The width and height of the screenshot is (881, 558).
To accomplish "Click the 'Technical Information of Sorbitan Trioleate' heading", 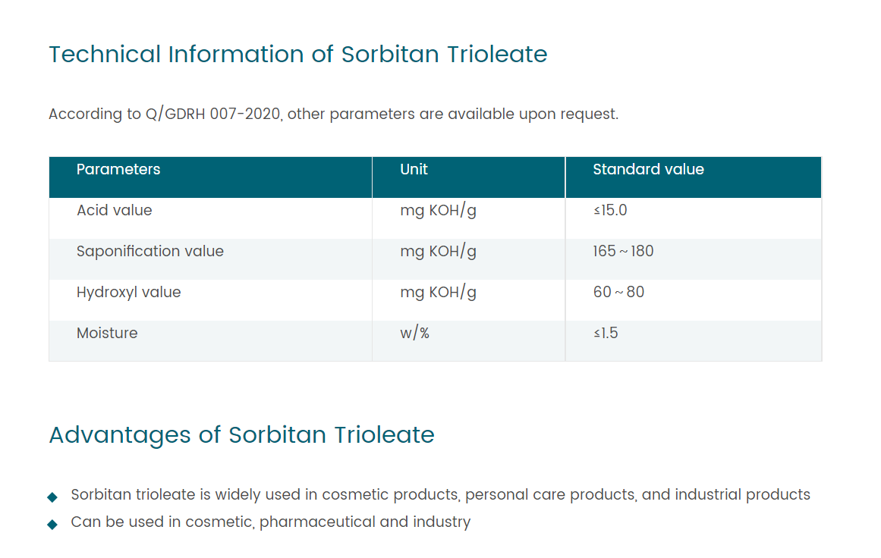I will point(297,55).
